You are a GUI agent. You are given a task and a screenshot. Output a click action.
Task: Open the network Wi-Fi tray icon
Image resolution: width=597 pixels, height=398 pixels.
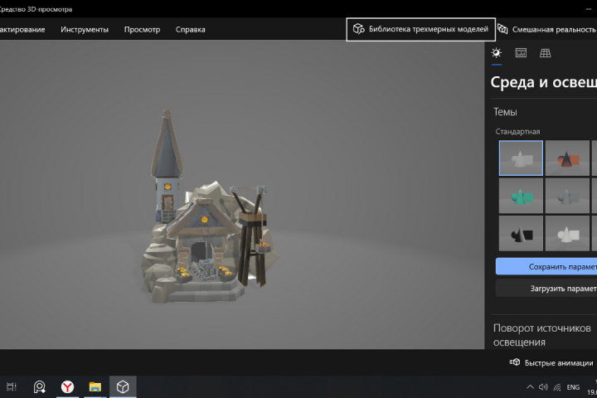(557, 387)
